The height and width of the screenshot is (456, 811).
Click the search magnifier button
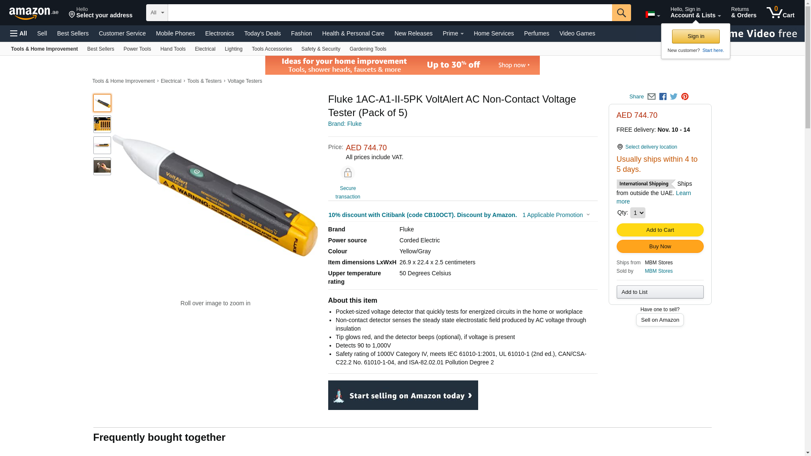click(x=621, y=13)
